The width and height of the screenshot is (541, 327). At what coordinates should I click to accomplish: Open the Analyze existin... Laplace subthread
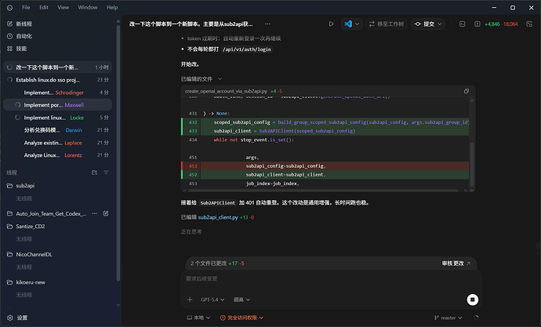57,143
